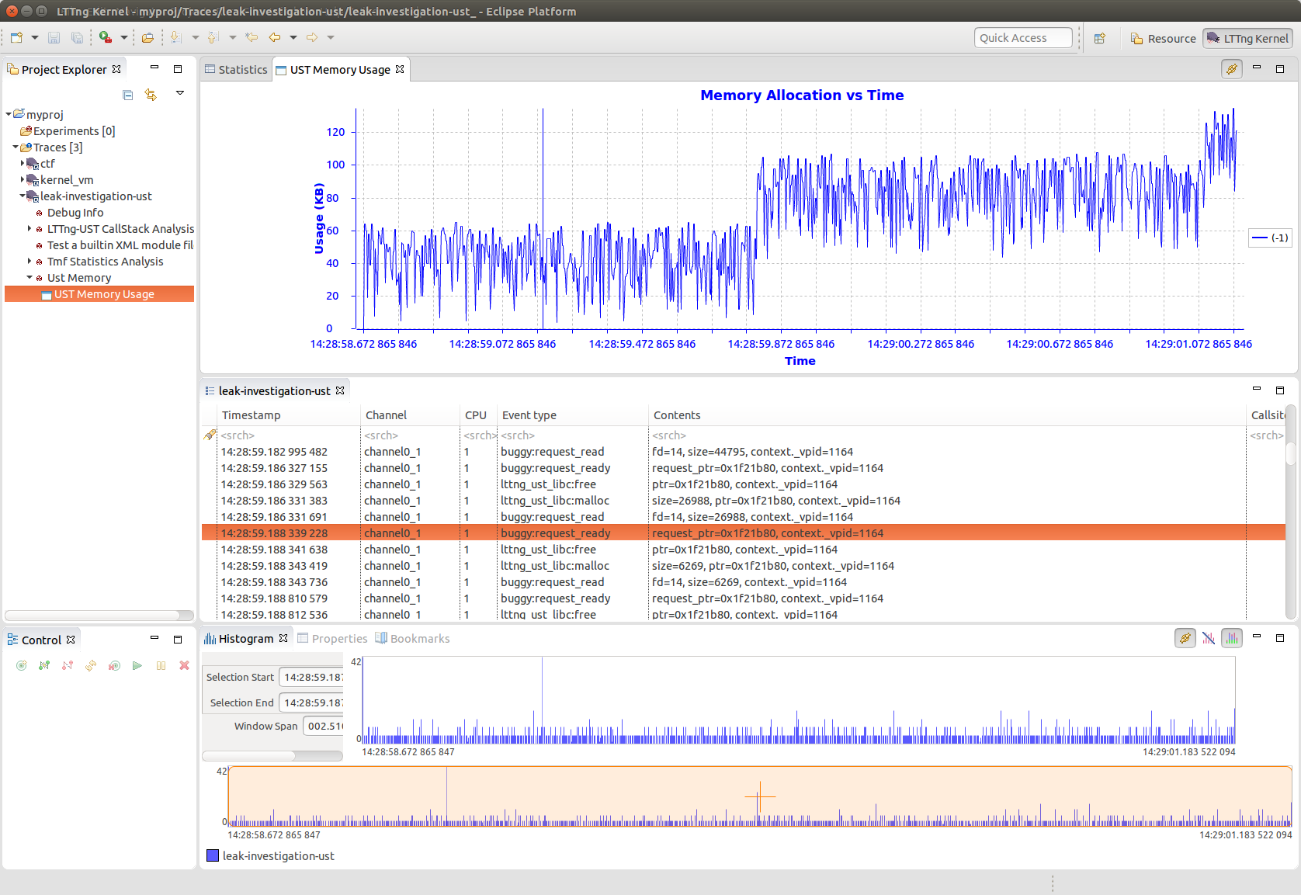Click the Window Span field

click(x=323, y=726)
